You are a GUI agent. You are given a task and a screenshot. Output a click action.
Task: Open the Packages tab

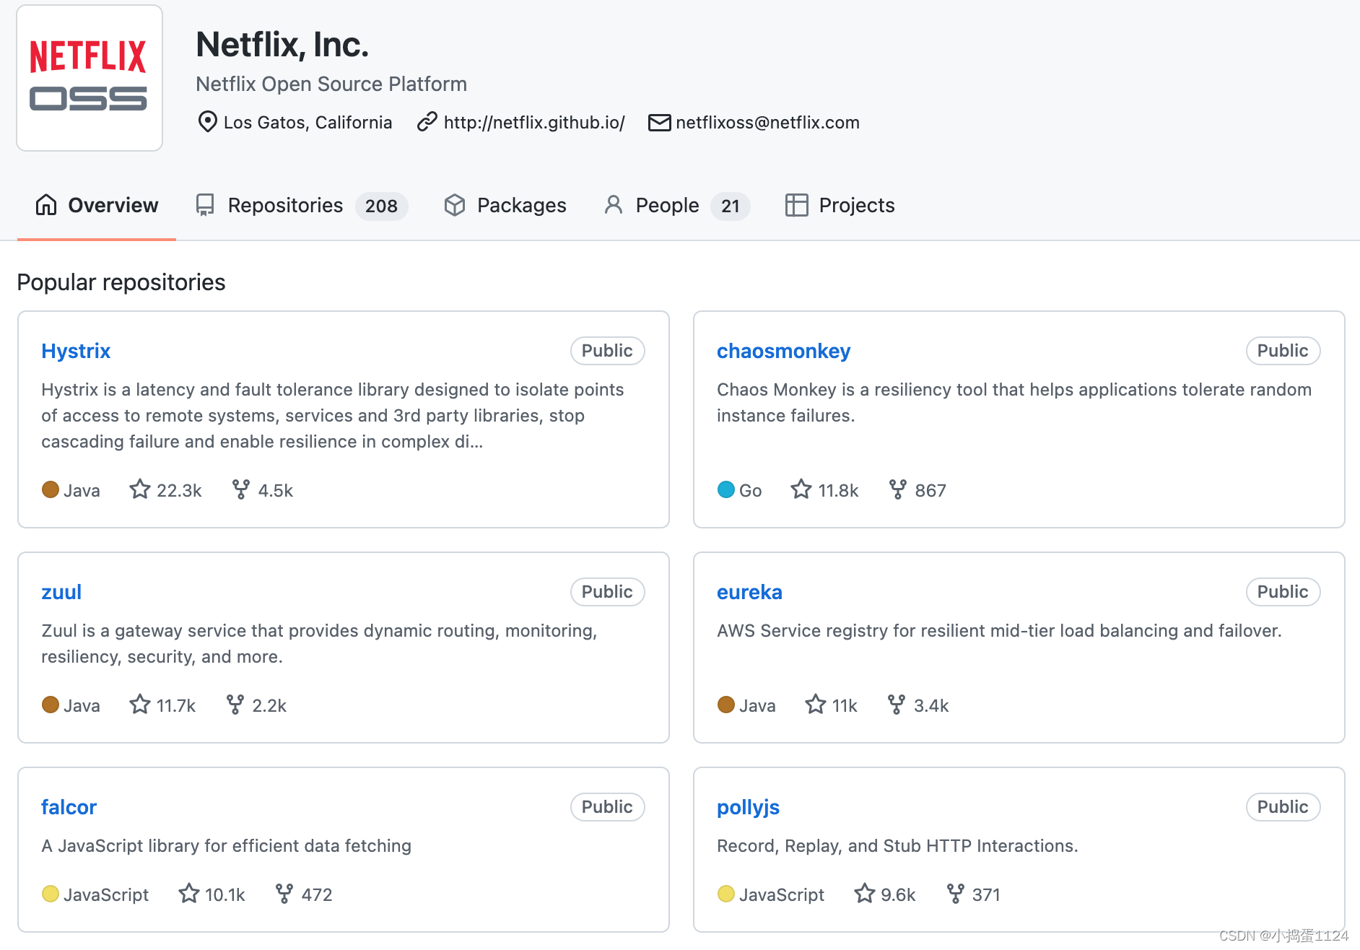pyautogui.click(x=505, y=206)
